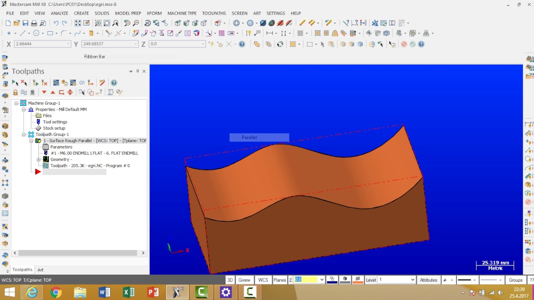The width and height of the screenshot is (534, 300).
Task: Click the Groups button
Action: click(516, 280)
